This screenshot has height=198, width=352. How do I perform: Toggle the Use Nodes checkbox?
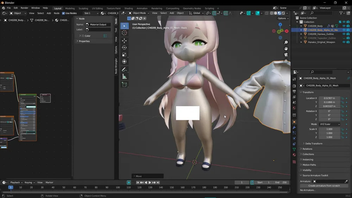coord(63,13)
